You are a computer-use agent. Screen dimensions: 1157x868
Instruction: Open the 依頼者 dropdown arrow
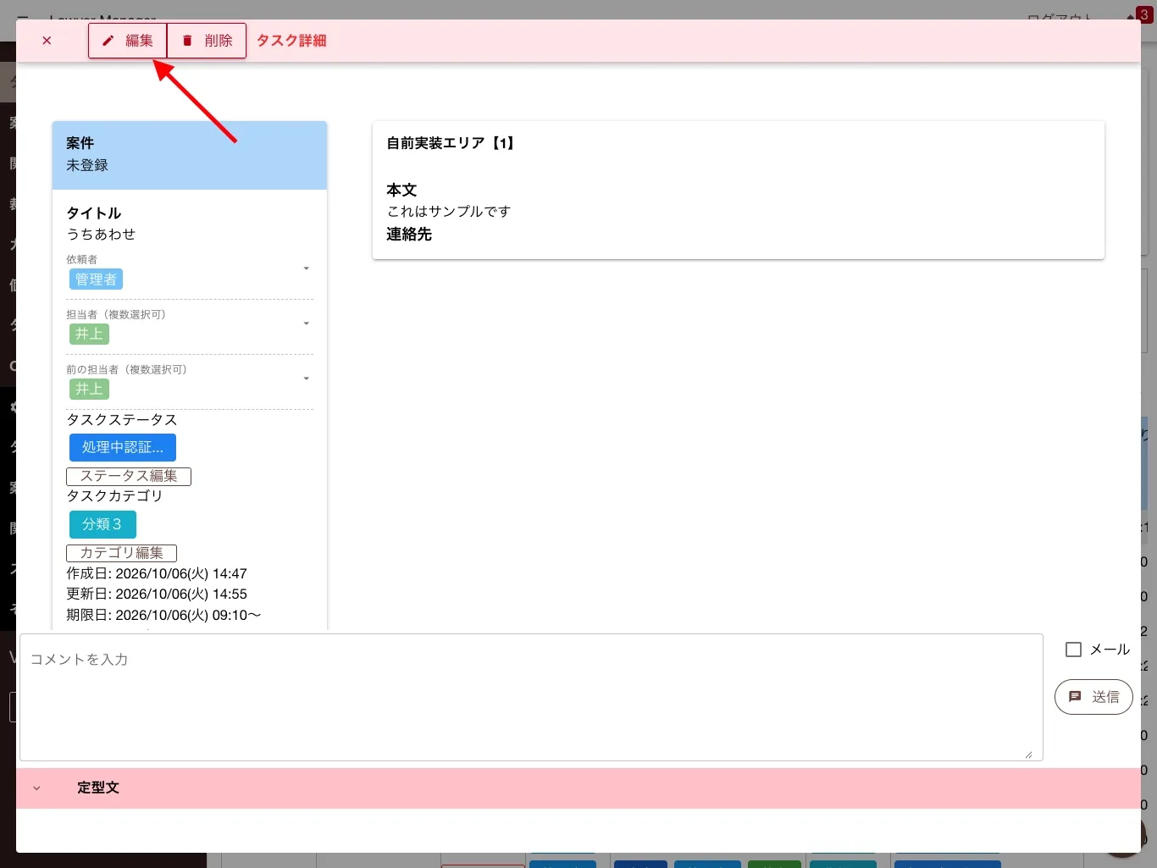[306, 268]
